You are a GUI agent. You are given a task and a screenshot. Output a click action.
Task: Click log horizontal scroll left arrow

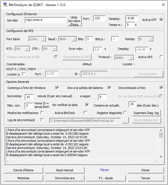7,161
